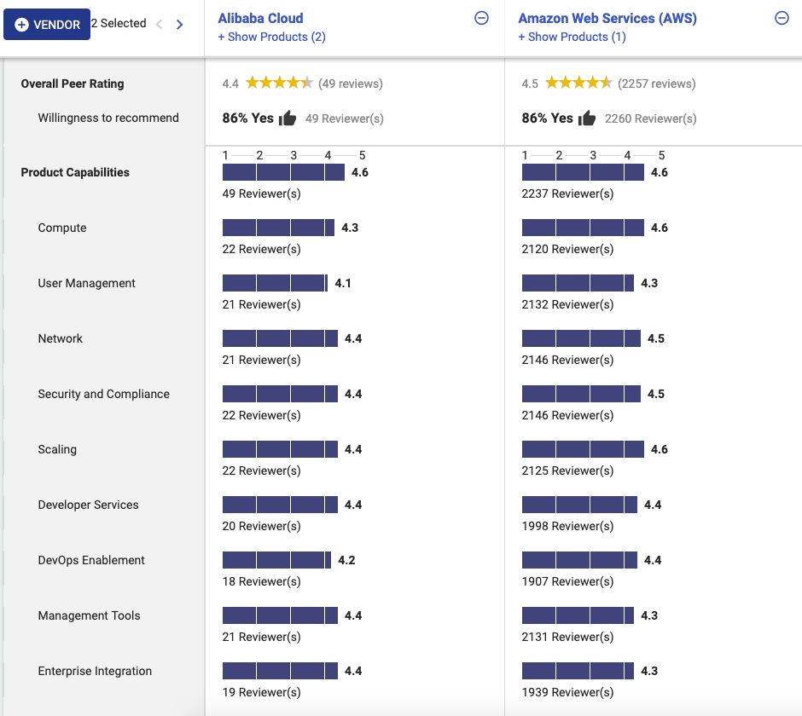Expand Show Products (2) for Alibaba Cloud
The height and width of the screenshot is (716, 802).
271,37
